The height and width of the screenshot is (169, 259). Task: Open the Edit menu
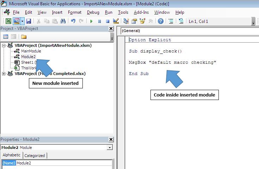click(x=29, y=12)
